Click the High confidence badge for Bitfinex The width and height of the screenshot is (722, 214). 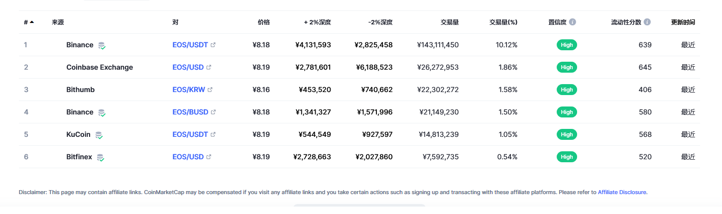[567, 157]
